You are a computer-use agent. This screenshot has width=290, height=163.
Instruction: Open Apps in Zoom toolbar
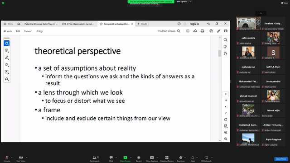193,158
